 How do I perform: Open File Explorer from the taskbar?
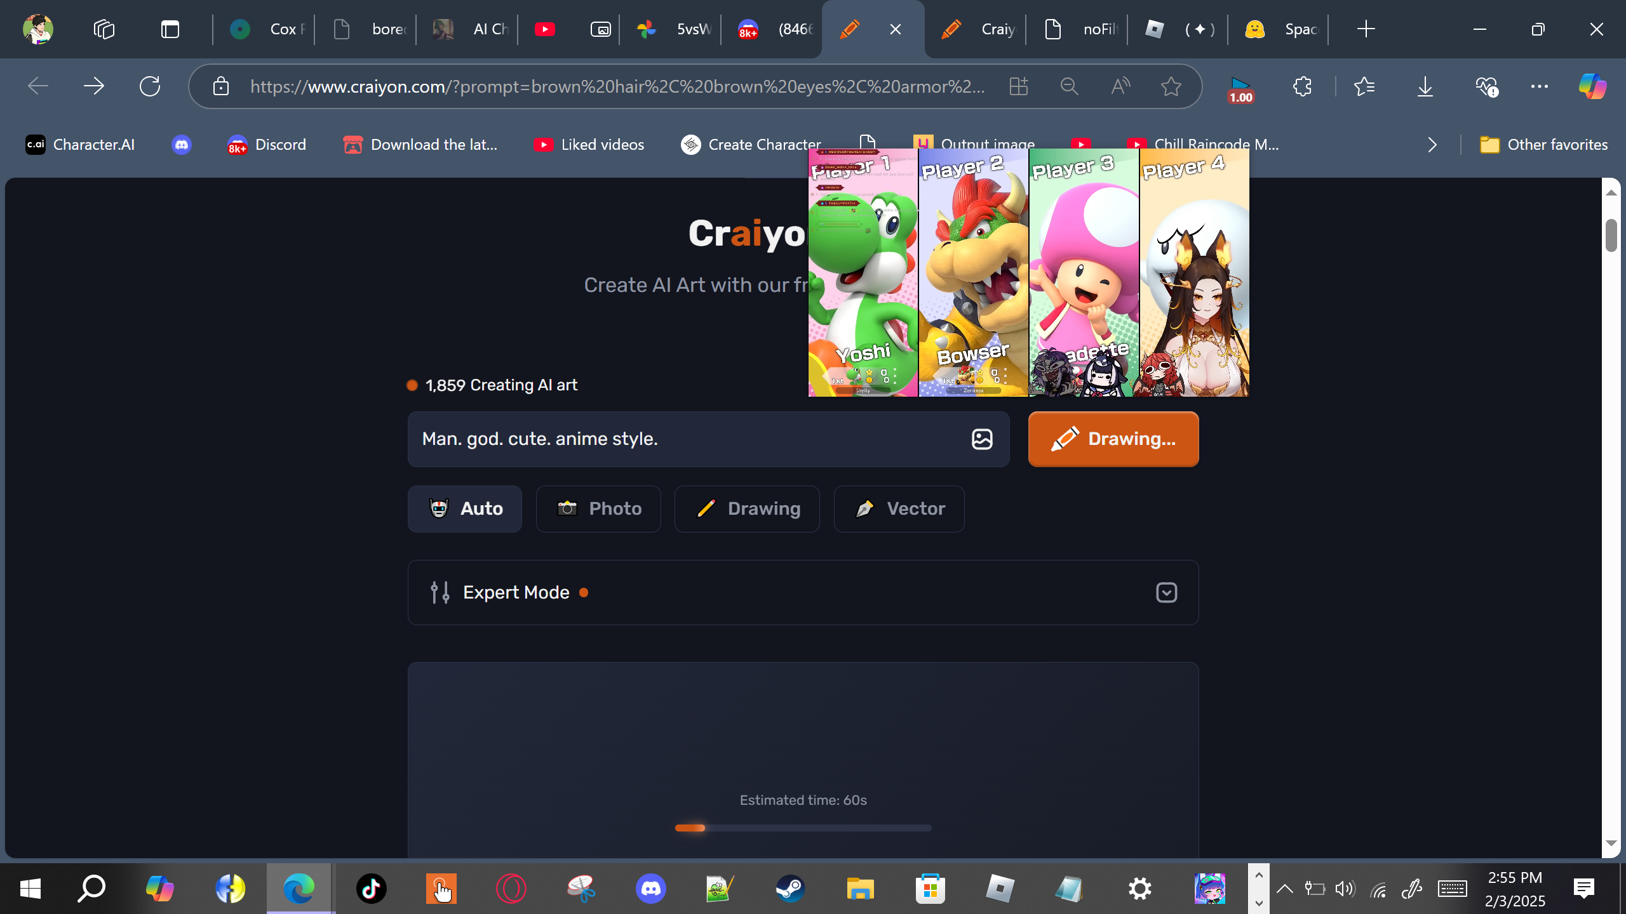[x=861, y=889]
